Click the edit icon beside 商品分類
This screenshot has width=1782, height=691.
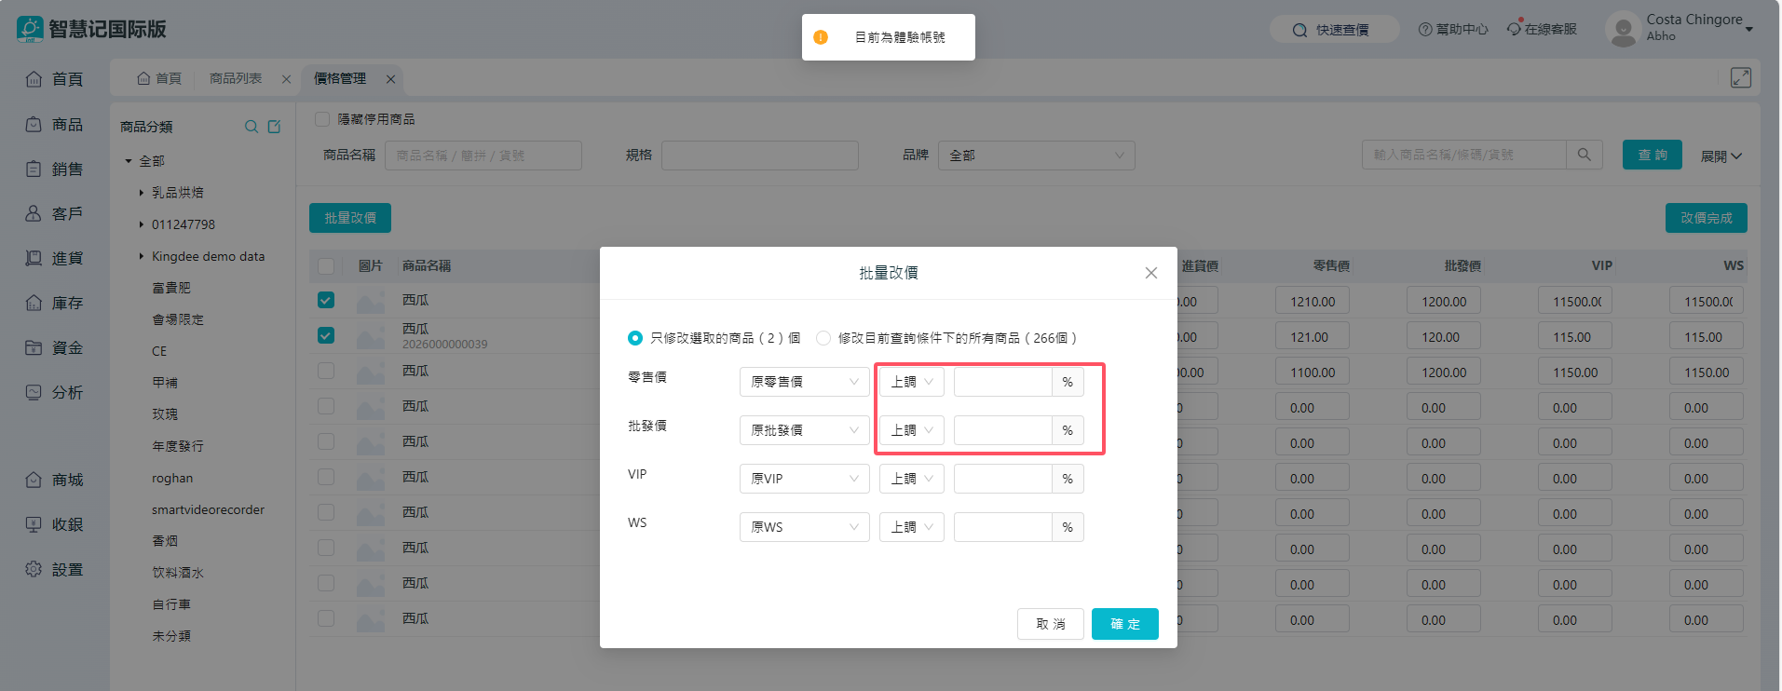274,127
